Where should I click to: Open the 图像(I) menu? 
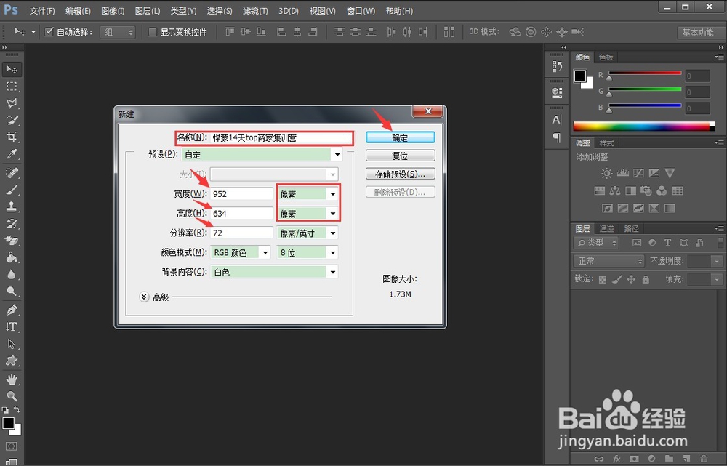tap(113, 11)
